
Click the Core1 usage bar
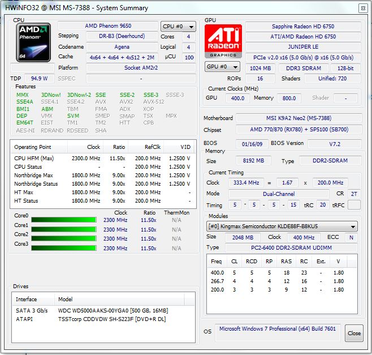64,229
